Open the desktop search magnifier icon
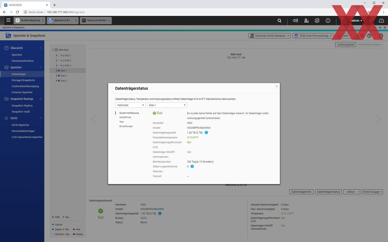Image resolution: width=388 pixels, height=242 pixels. pyautogui.click(x=280, y=20)
